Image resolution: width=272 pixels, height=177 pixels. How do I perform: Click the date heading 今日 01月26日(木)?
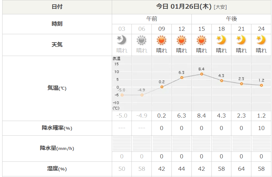coord(184,7)
